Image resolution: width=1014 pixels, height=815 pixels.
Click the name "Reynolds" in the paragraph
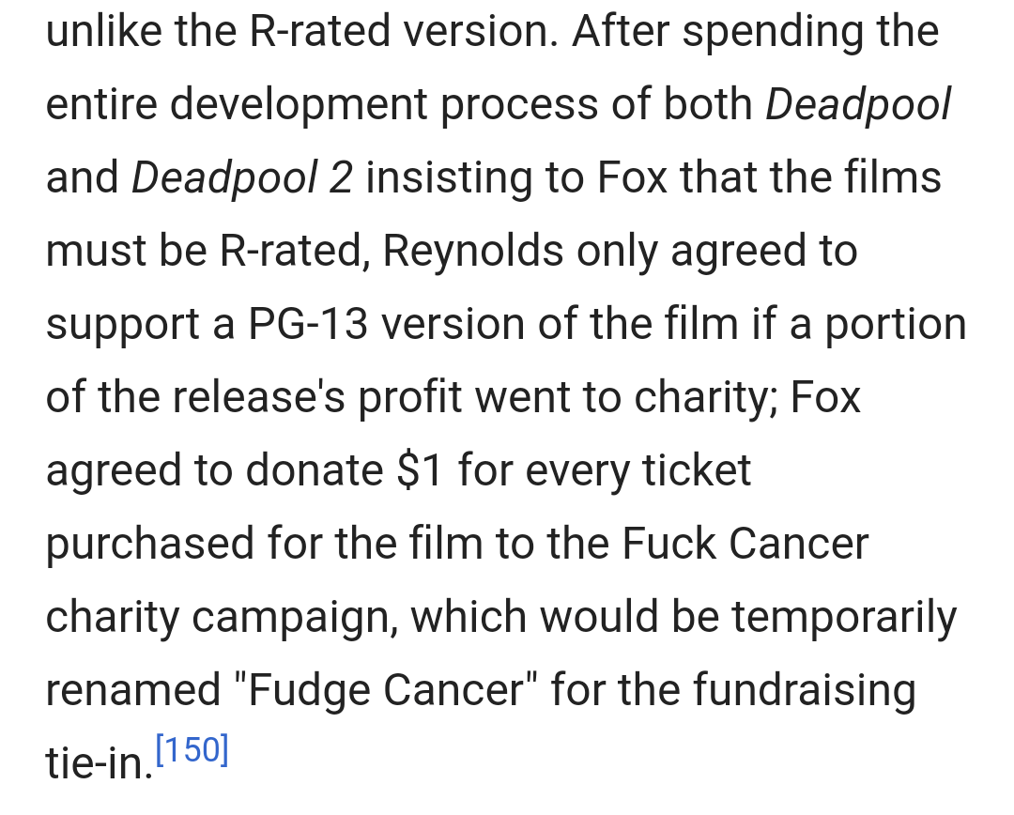pos(474,252)
